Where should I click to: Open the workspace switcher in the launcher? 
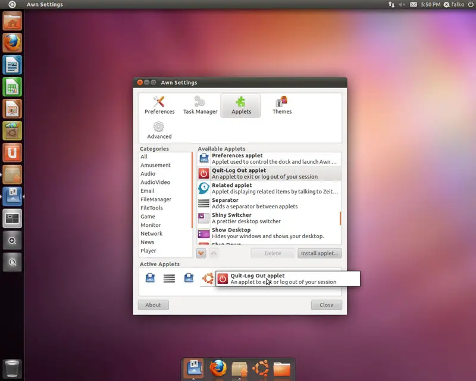point(12,218)
